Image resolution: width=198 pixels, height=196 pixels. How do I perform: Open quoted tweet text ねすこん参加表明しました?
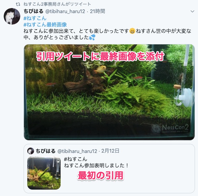(96, 165)
